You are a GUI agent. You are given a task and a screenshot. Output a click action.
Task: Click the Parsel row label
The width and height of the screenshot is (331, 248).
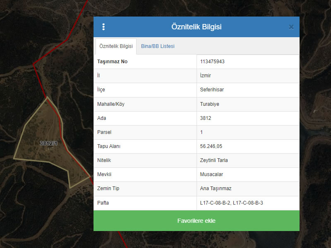pyautogui.click(x=104, y=132)
